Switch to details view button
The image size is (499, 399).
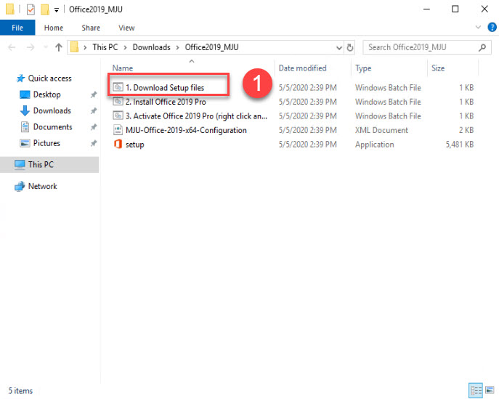click(x=474, y=390)
